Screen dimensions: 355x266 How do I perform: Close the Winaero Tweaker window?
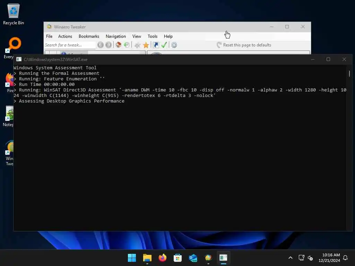click(303, 27)
